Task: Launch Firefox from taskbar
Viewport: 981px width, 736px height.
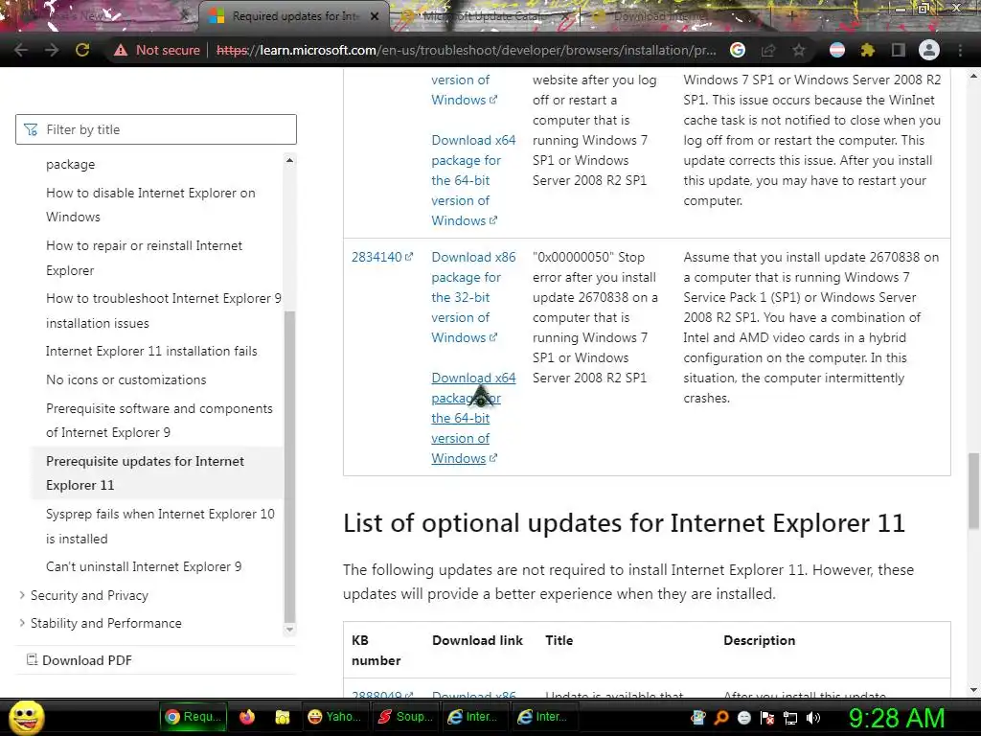Action: pos(247,717)
